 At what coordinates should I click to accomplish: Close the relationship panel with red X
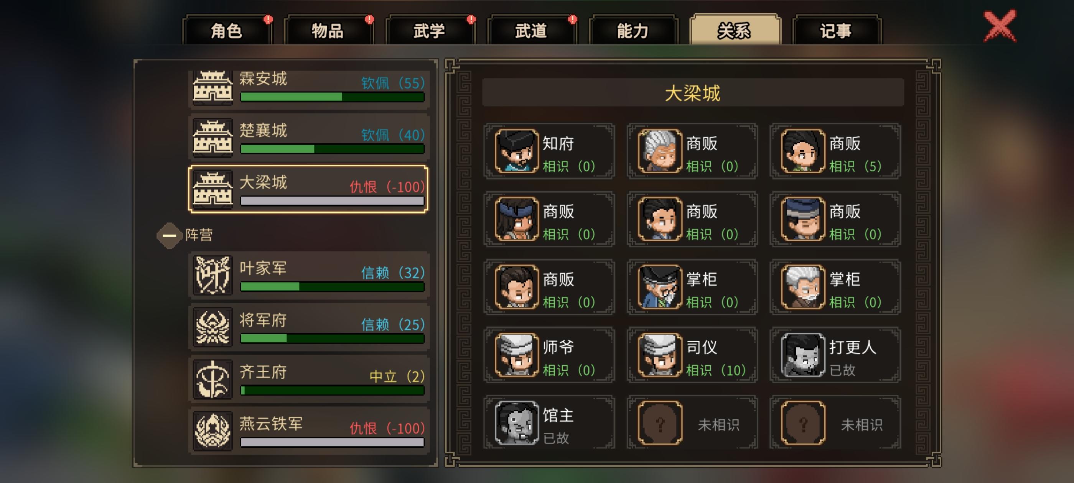click(999, 27)
